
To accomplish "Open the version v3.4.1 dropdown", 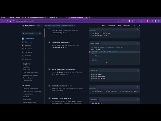I will coord(39,26).
